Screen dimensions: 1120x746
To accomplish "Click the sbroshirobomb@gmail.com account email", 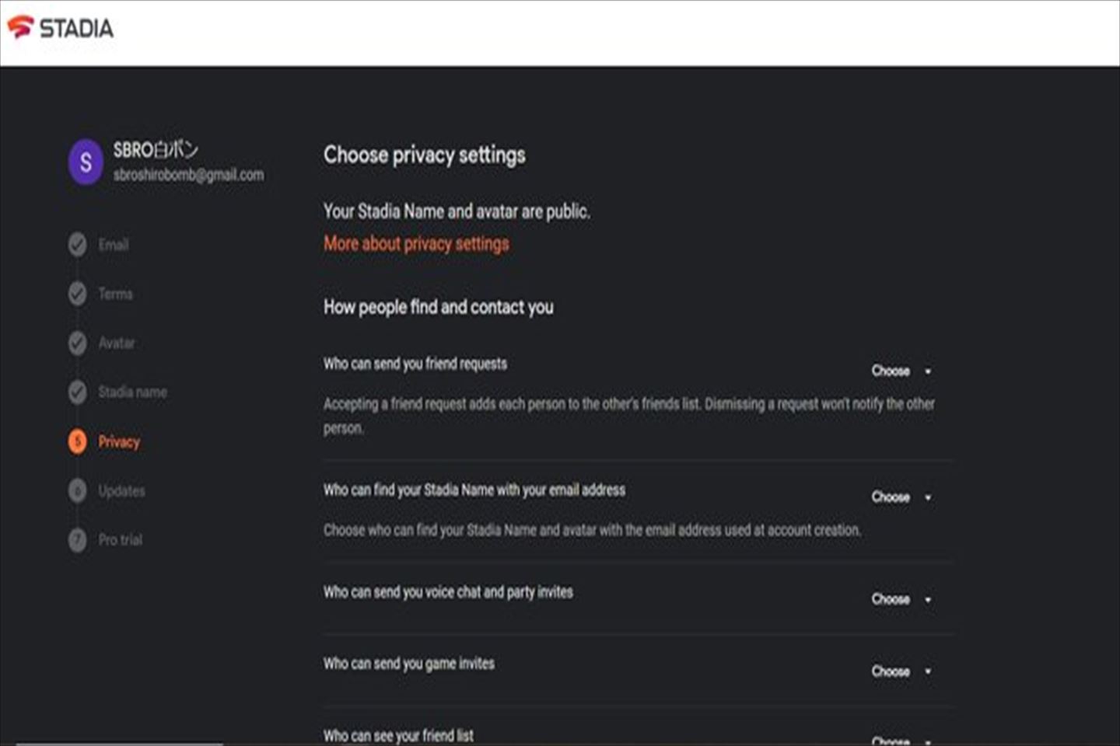I will (188, 175).
